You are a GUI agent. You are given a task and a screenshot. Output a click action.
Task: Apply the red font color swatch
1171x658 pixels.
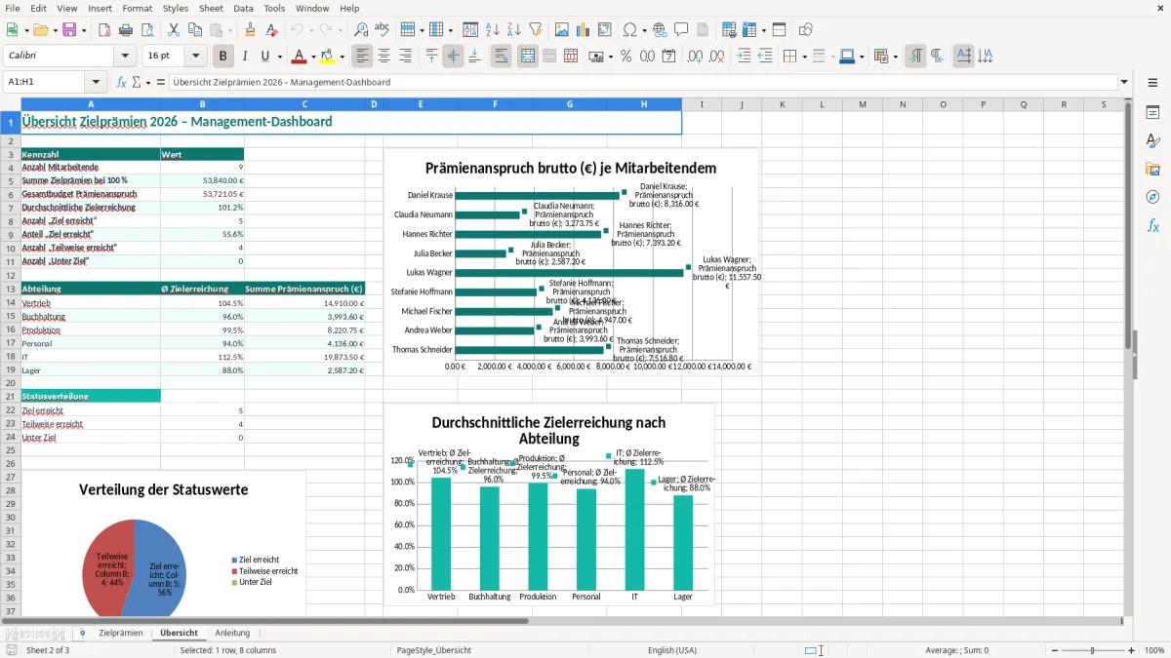pos(300,57)
